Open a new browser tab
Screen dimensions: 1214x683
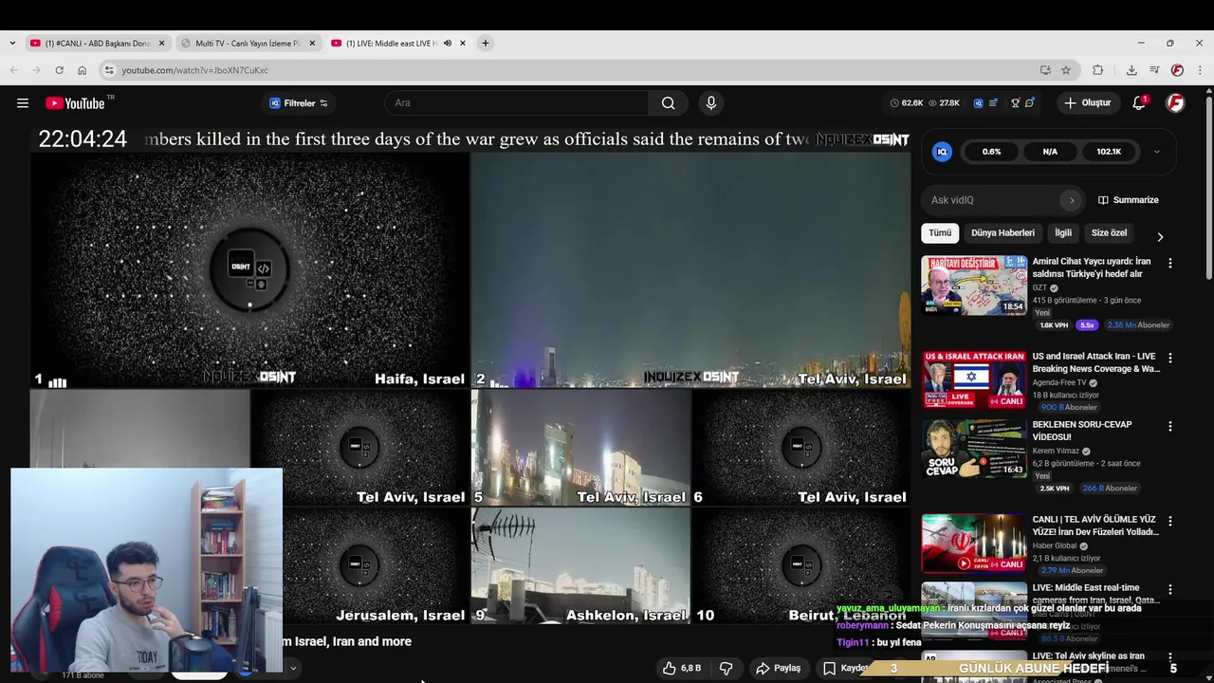tap(485, 44)
